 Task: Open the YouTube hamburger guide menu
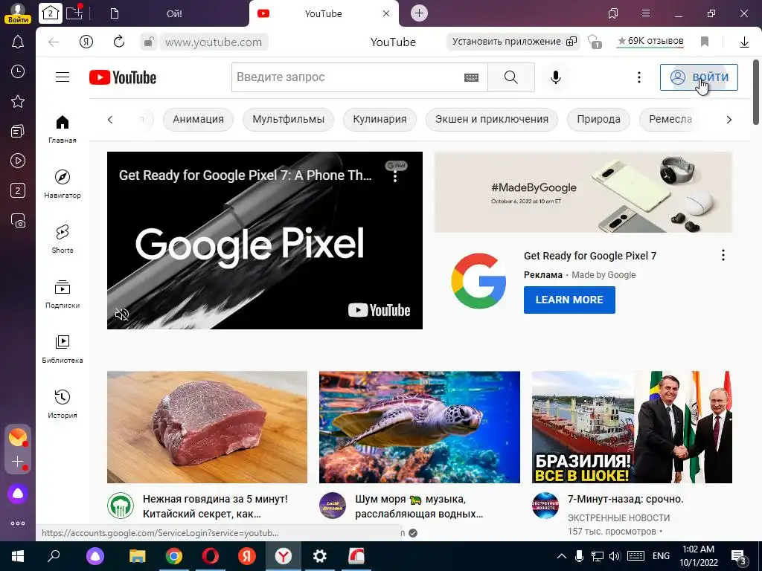coord(63,77)
